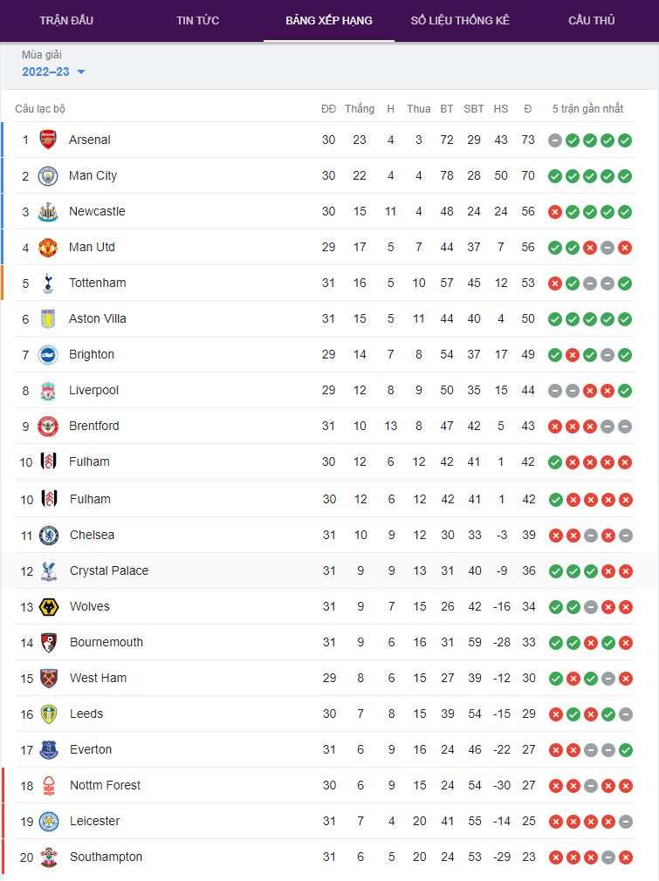Click Arsenal's most recent match result icon
The image size is (659, 881).
click(625, 140)
